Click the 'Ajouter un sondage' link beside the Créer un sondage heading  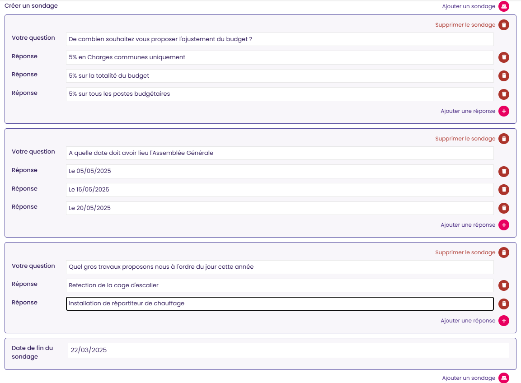click(469, 6)
